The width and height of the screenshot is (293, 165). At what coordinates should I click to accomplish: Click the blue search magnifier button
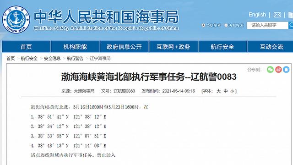click(x=291, y=25)
